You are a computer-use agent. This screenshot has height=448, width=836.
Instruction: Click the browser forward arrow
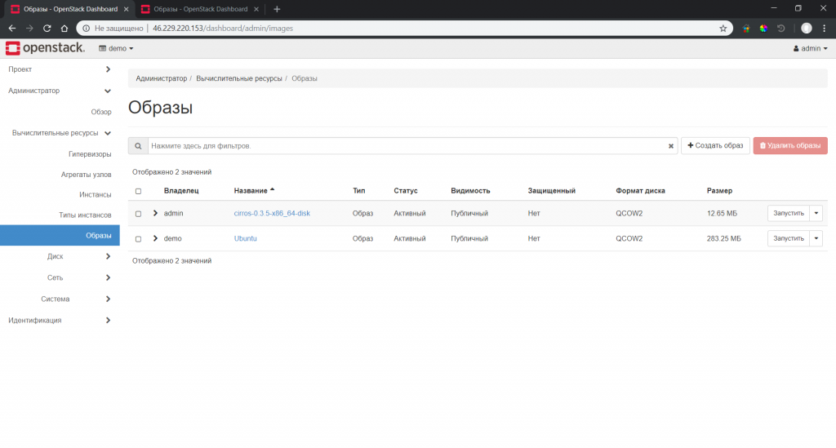click(x=29, y=29)
